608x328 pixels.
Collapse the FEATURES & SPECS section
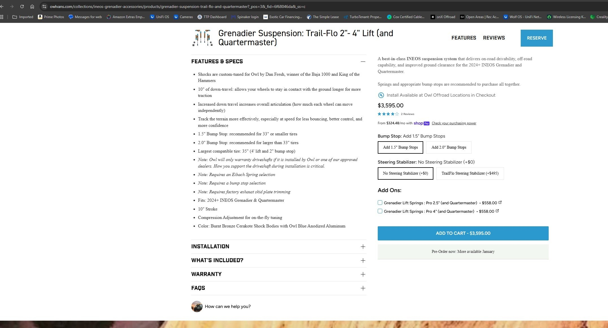point(363,61)
